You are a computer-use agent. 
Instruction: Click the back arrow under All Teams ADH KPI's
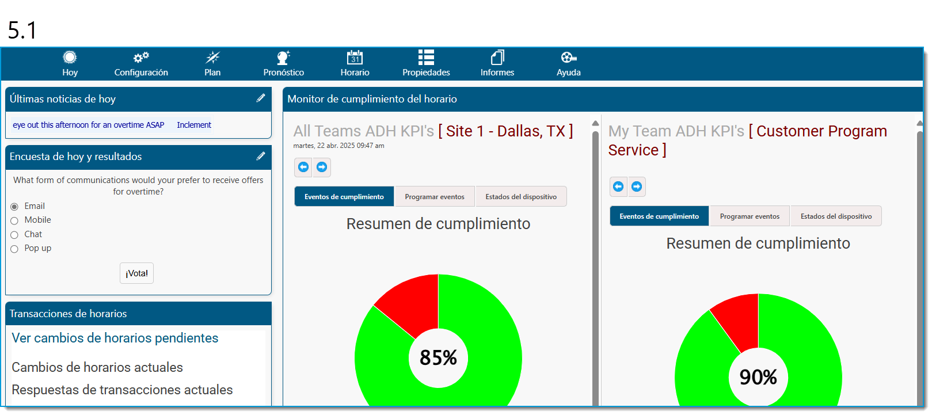[x=303, y=167]
